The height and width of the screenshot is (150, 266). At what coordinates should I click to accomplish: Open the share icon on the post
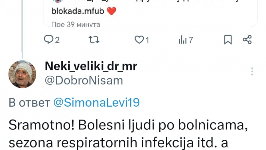point(247,40)
